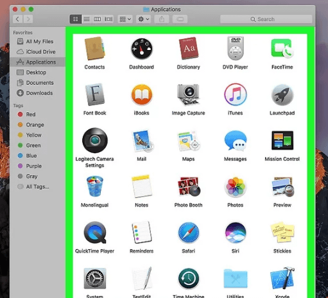
Task: Select the Gray tag
Action: point(37,176)
